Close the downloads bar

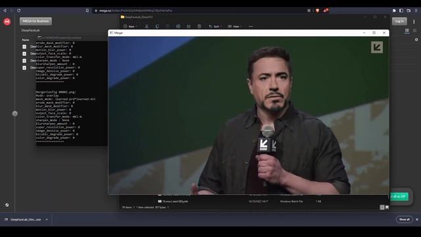tap(417, 219)
